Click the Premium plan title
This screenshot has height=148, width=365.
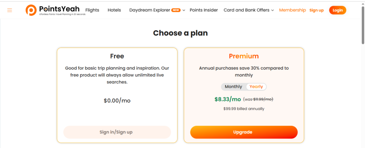pyautogui.click(x=244, y=56)
